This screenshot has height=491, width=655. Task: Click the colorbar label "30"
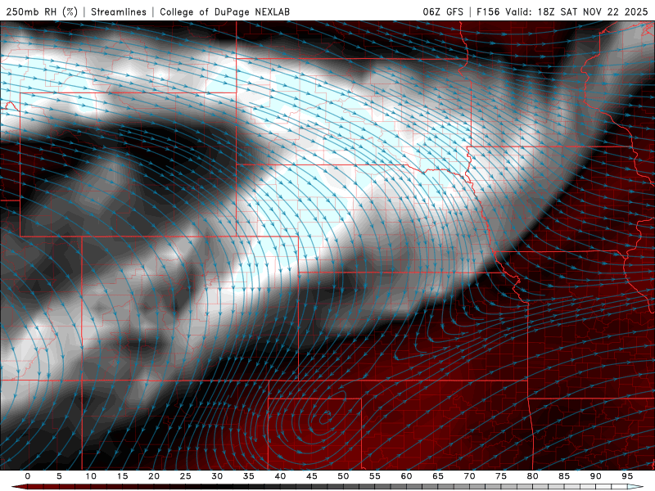tap(217, 476)
